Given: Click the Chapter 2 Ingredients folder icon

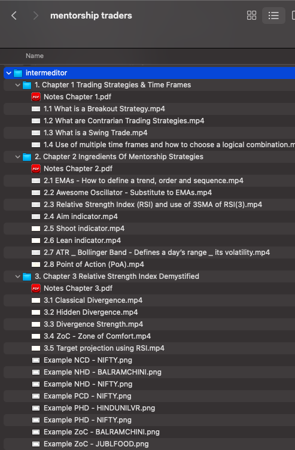Looking at the screenshot, I should tap(27, 157).
